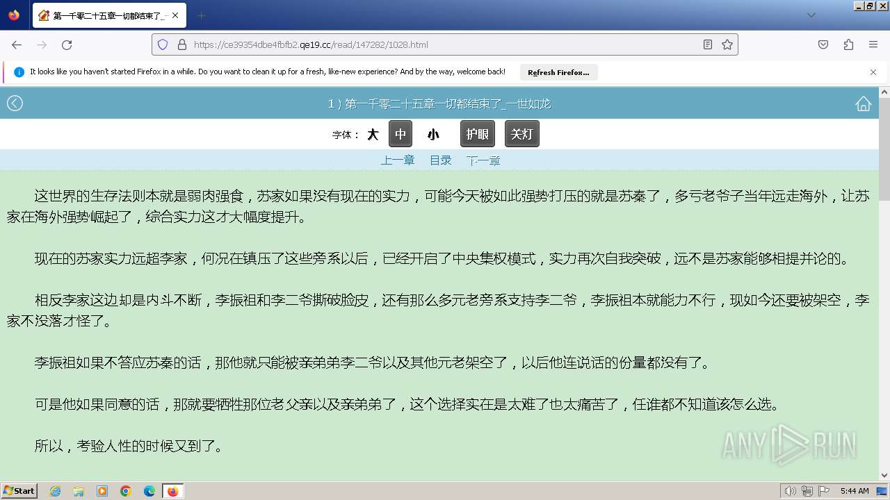Open File Explorer from the taskbar
Screen dimensions: 890x500
(79, 491)
